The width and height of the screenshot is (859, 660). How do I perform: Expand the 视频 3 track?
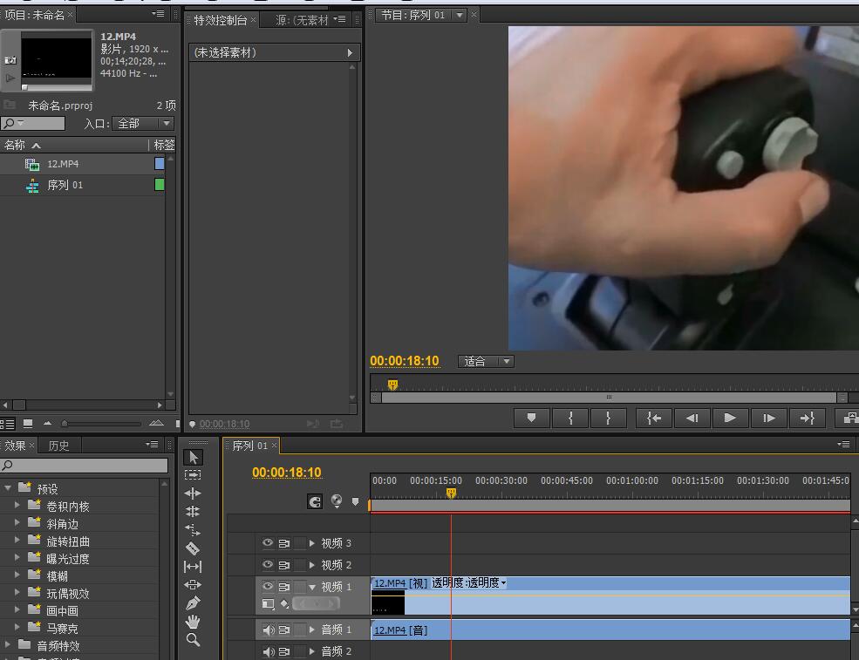pyautogui.click(x=311, y=543)
